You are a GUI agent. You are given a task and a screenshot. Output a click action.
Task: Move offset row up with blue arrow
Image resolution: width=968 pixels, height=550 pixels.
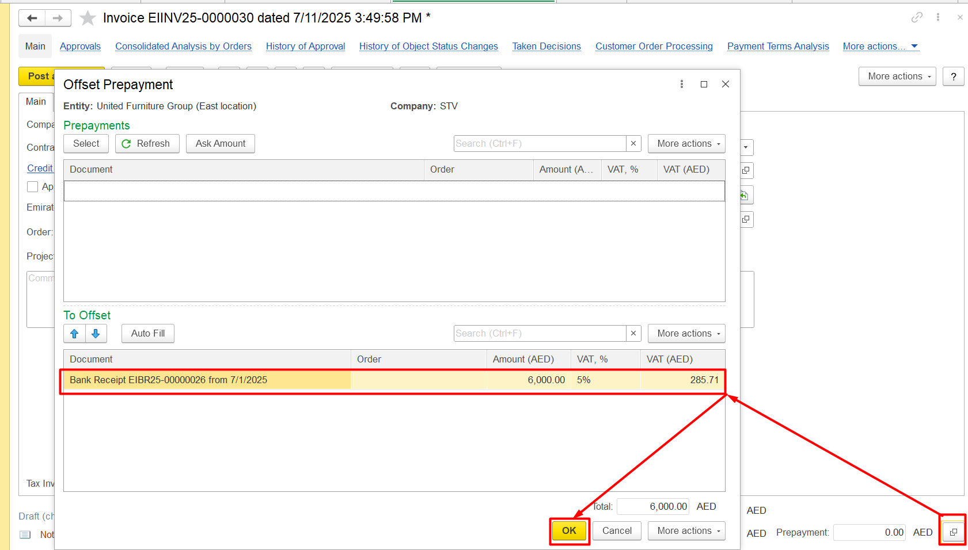coord(74,334)
